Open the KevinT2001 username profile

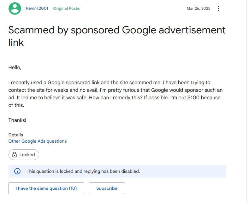pos(37,8)
